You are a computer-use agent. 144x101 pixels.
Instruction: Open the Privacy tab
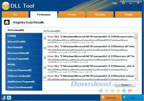(72, 15)
